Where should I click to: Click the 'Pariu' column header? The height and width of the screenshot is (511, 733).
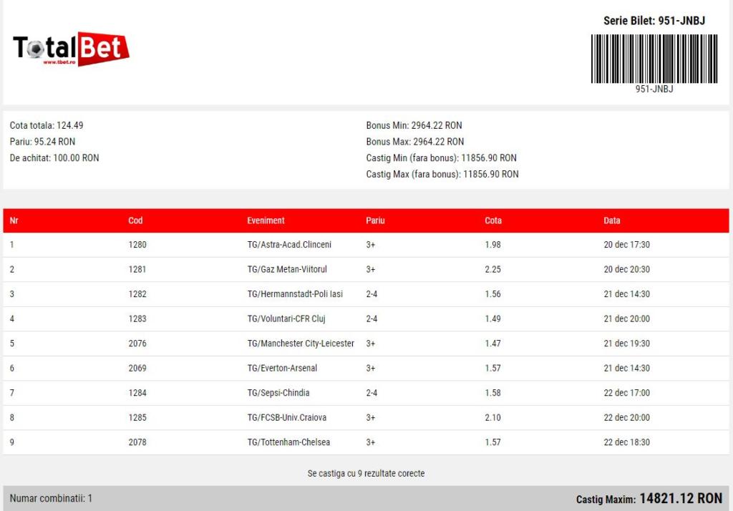click(375, 220)
